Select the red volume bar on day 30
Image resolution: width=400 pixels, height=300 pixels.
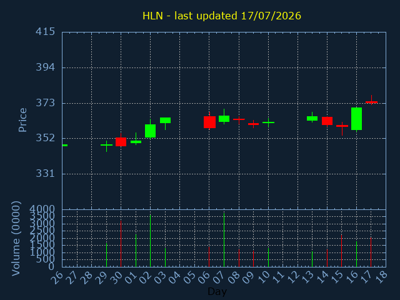pos(121,244)
